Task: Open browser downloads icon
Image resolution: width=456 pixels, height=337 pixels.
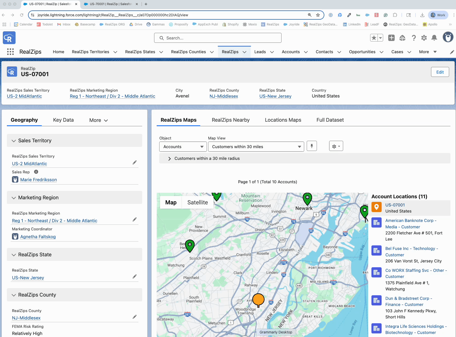Action: tap(422, 15)
